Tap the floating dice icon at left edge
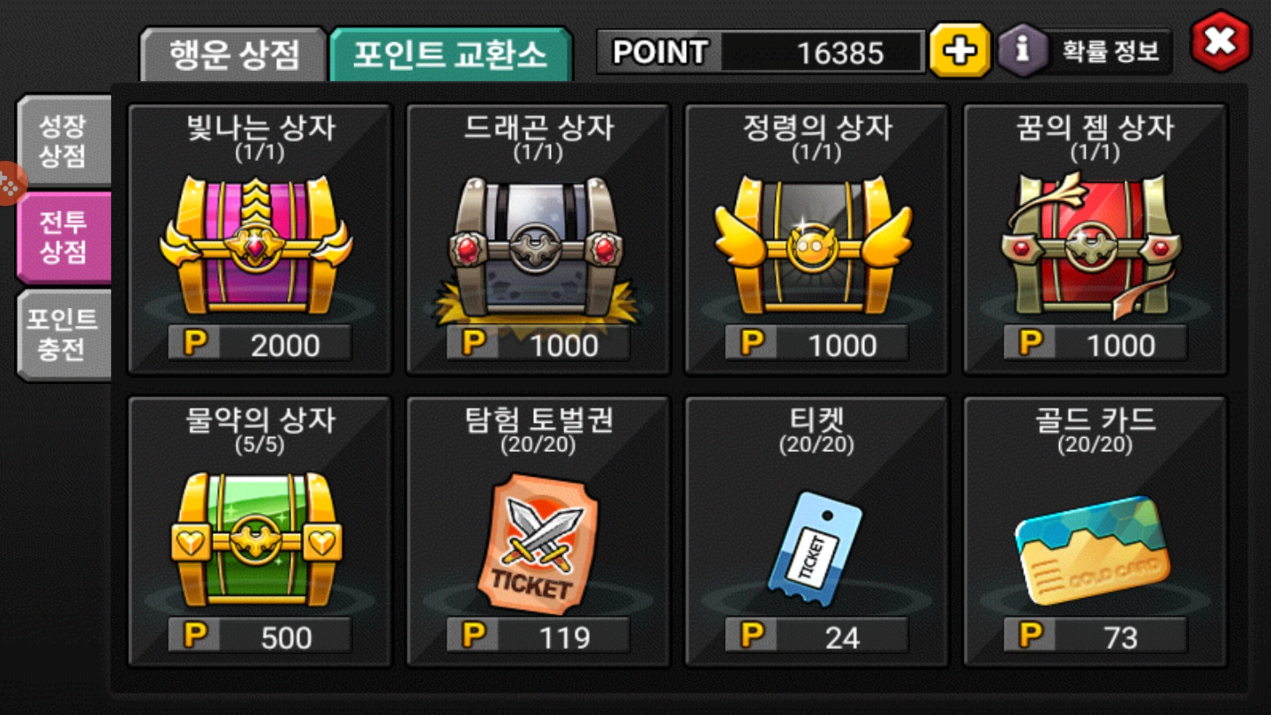Viewport: 1271px width, 715px height. (x=11, y=183)
